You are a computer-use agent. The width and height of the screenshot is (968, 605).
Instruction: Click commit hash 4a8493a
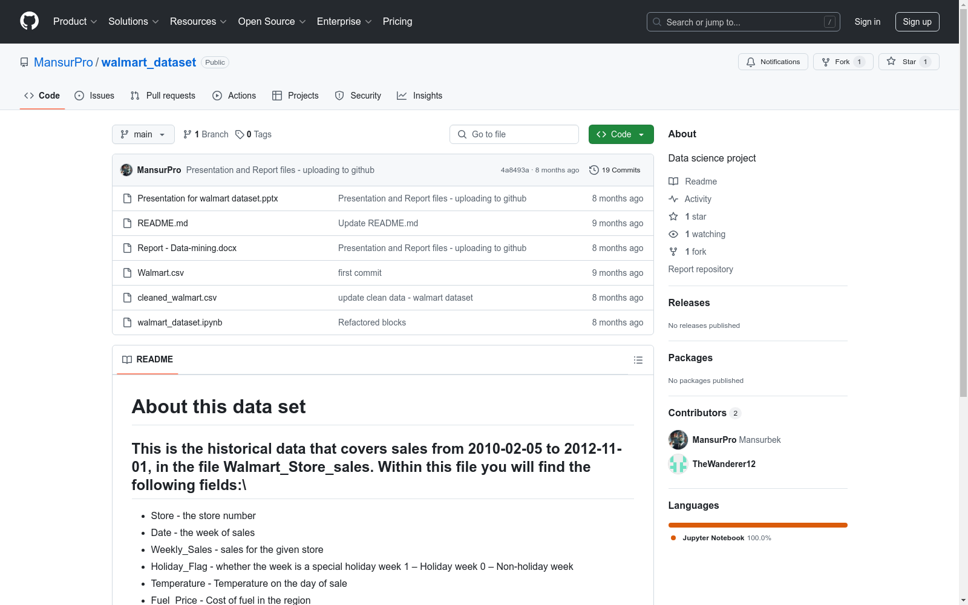[x=515, y=170]
